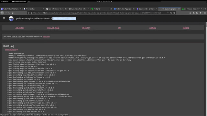
Task: Click log line 'make generate-go'
Action: 16,53
